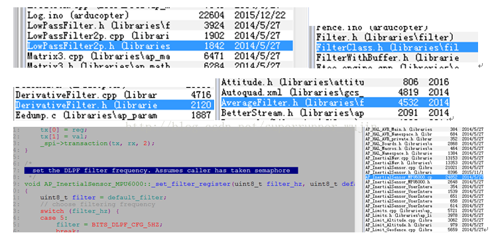Click _set_filter_register function name in code
This screenshot has width=490, height=239.
[191, 184]
